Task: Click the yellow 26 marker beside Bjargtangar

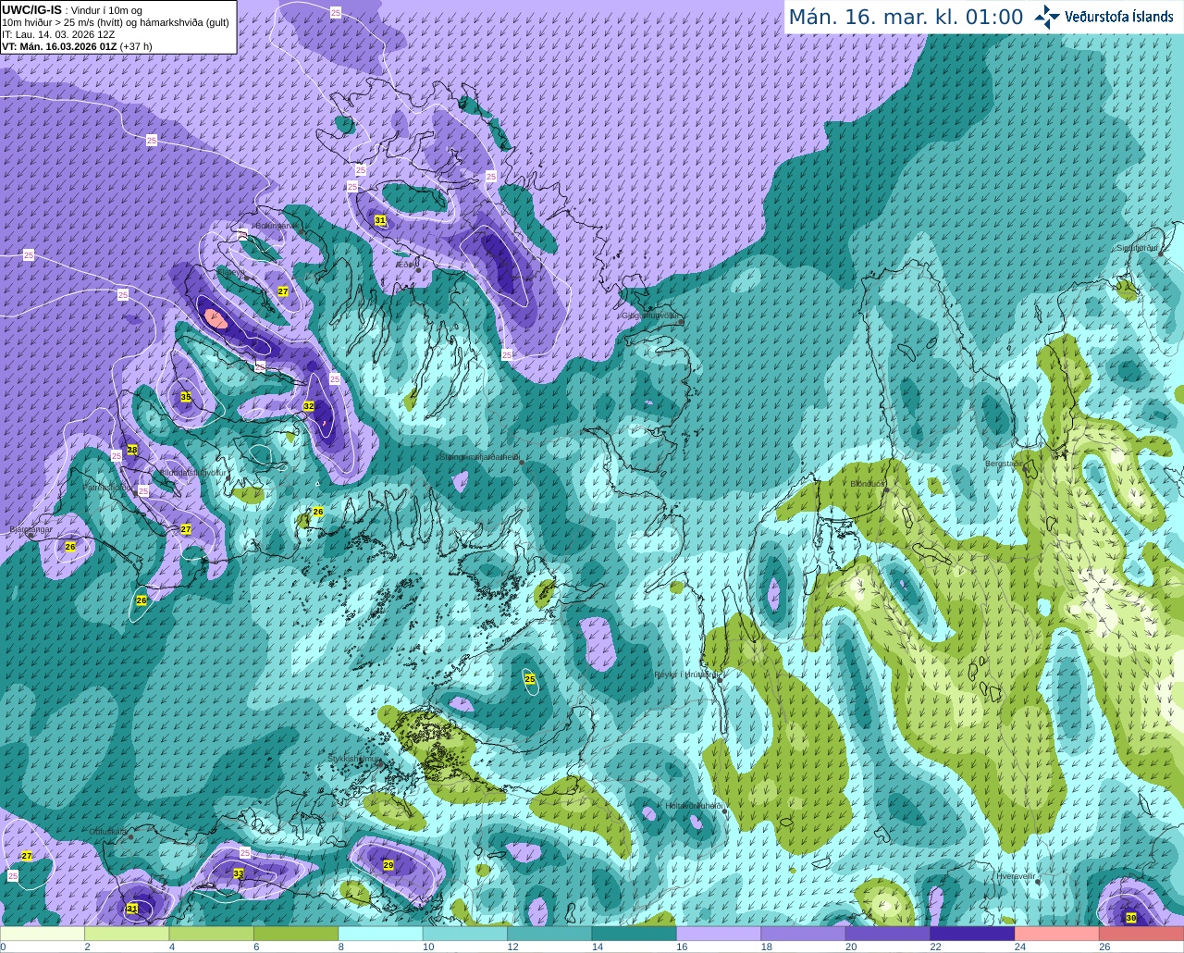Action: pyautogui.click(x=70, y=547)
